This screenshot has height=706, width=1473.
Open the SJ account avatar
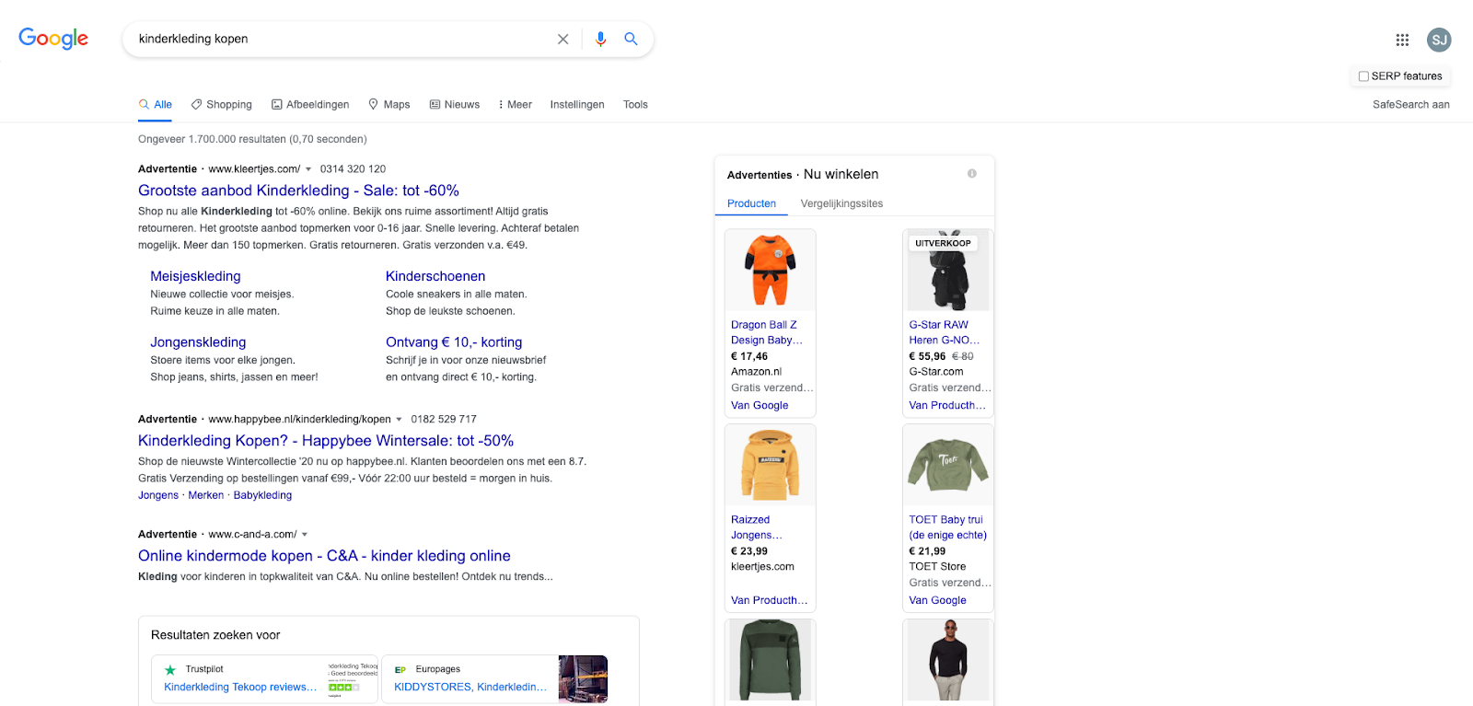[1439, 40]
